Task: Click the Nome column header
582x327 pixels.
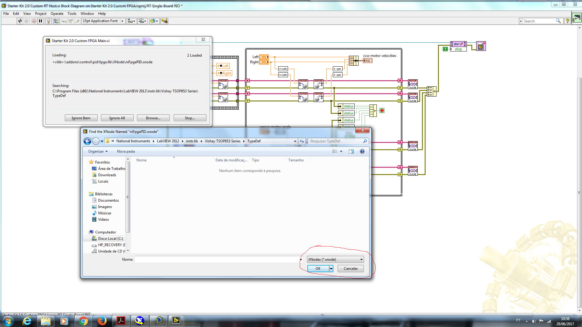Action: 173,160
